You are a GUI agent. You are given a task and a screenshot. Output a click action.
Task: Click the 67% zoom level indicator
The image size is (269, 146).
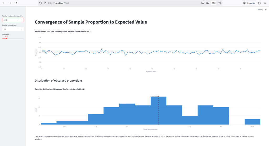point(213,3)
